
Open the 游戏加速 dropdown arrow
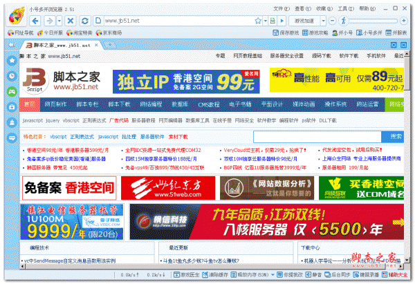[x=323, y=21]
